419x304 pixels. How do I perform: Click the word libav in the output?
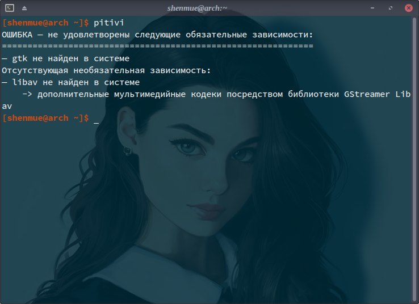coord(24,82)
